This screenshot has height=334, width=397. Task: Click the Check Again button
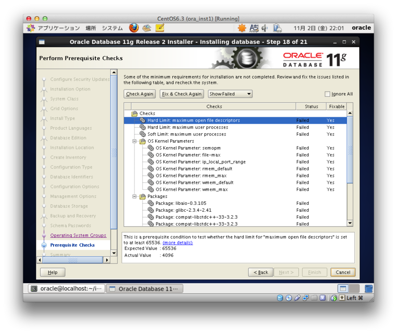[x=139, y=94]
